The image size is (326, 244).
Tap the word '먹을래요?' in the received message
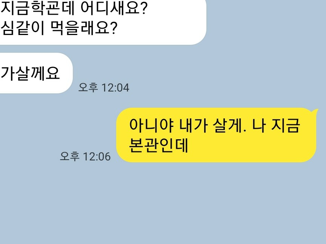pyautogui.click(x=84, y=28)
